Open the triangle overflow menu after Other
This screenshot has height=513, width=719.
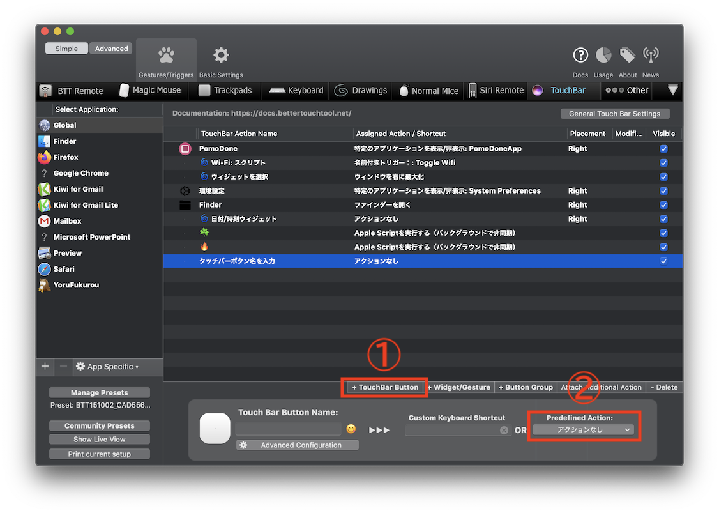pyautogui.click(x=672, y=91)
